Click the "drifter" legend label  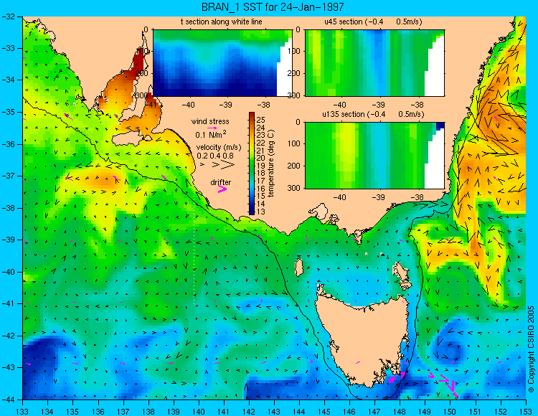[221, 182]
